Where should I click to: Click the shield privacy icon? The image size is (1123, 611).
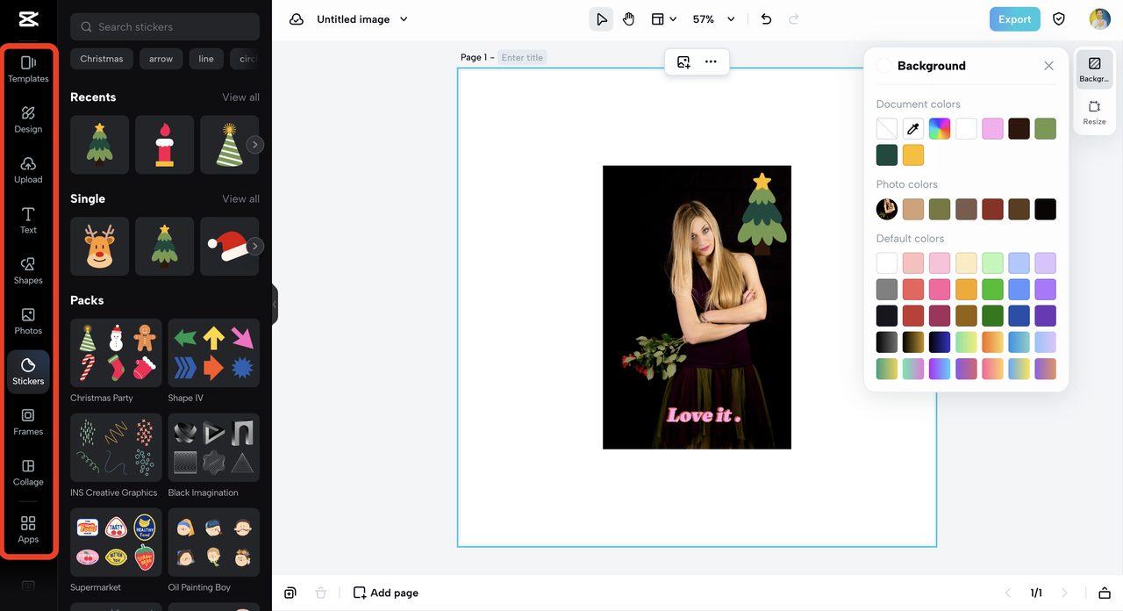[1059, 19]
